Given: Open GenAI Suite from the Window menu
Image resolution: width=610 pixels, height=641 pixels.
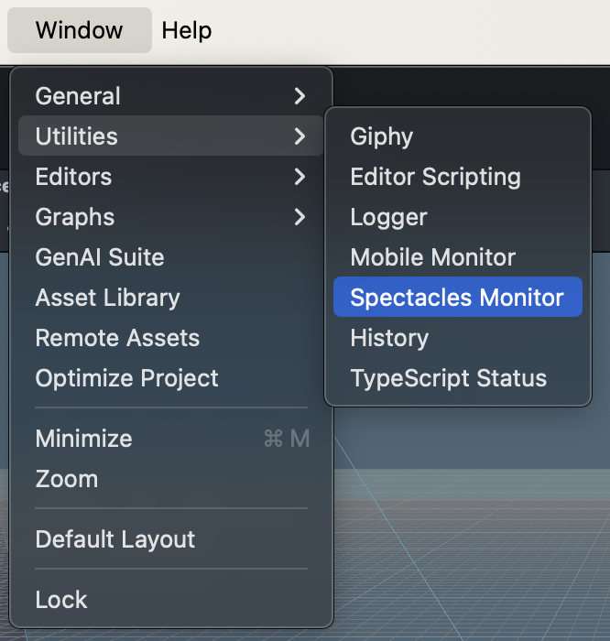Looking at the screenshot, I should point(100,257).
